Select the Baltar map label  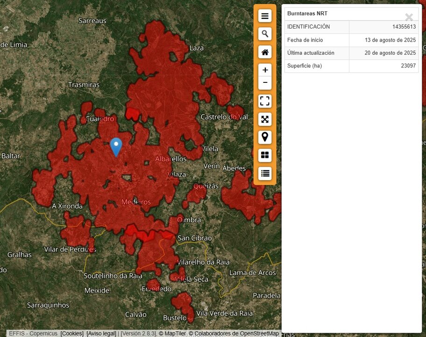11,156
